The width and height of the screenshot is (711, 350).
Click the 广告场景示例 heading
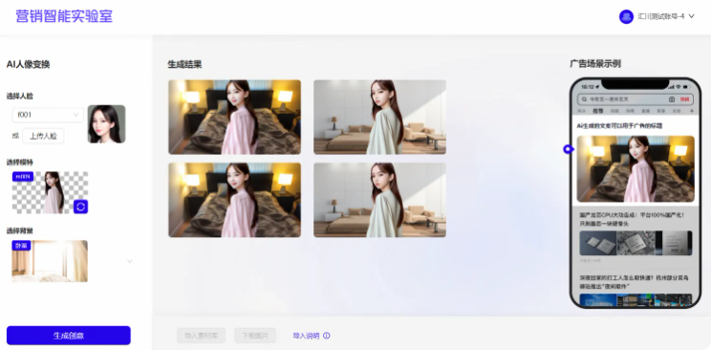[595, 64]
